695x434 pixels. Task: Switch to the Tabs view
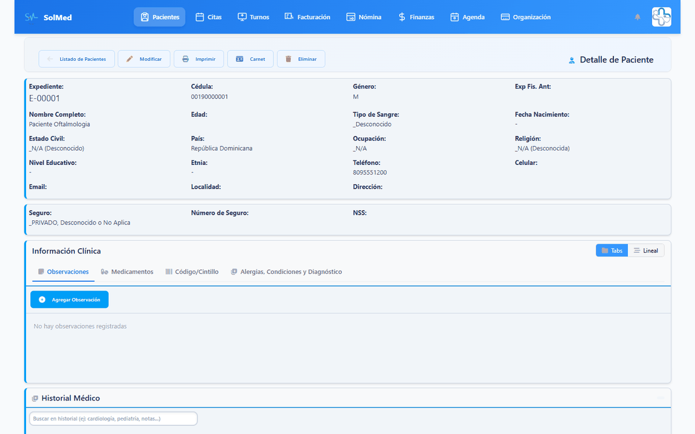612,251
